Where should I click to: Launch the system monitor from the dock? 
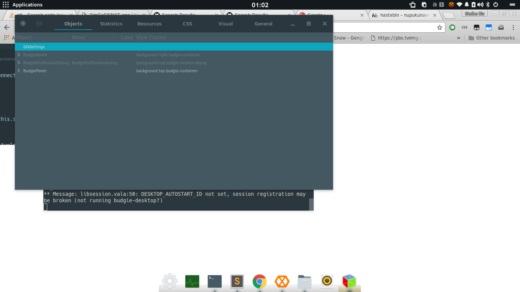click(x=192, y=281)
